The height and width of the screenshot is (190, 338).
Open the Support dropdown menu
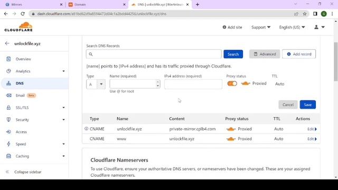click(261, 27)
